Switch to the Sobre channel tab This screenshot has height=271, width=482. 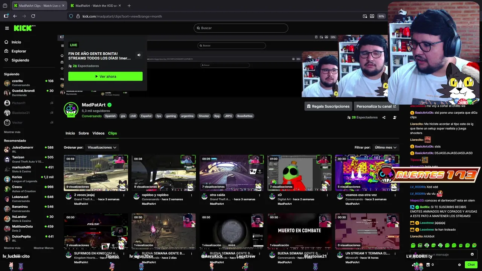point(84,133)
